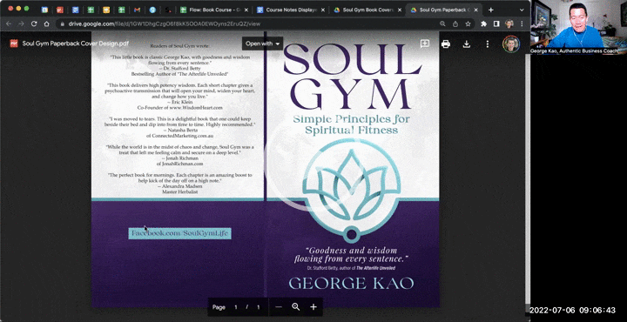This screenshot has height=322, width=627.
Task: Reload the browser page
Action: click(x=34, y=24)
